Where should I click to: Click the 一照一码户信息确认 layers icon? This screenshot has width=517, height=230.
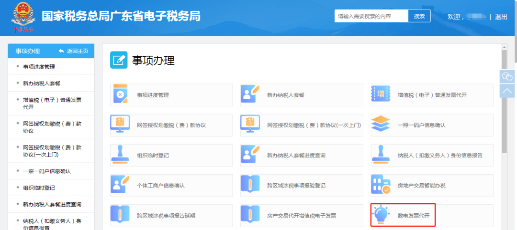pos(381,124)
